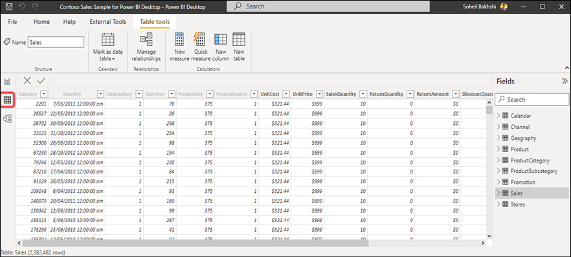The image size is (571, 257).
Task: Click SalesKey cell 2201
Action: pyautogui.click(x=32, y=104)
